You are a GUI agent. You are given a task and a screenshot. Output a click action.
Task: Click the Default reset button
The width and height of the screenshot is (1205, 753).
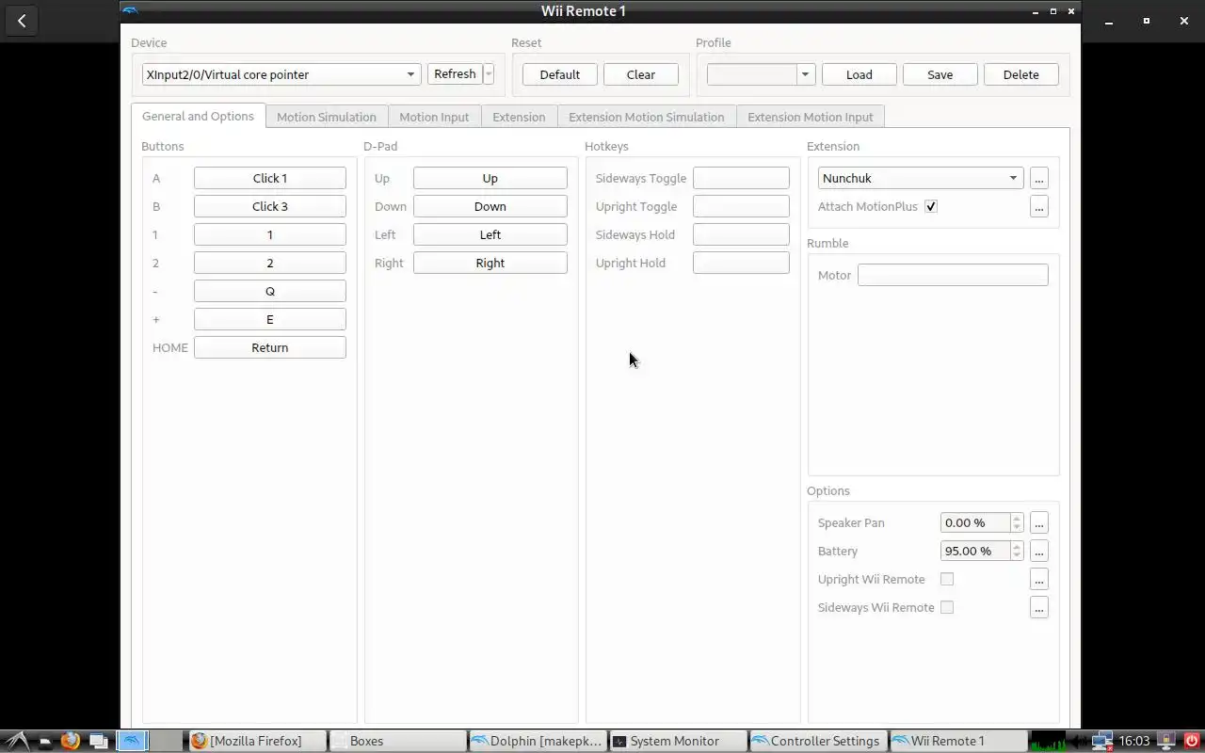coord(559,74)
